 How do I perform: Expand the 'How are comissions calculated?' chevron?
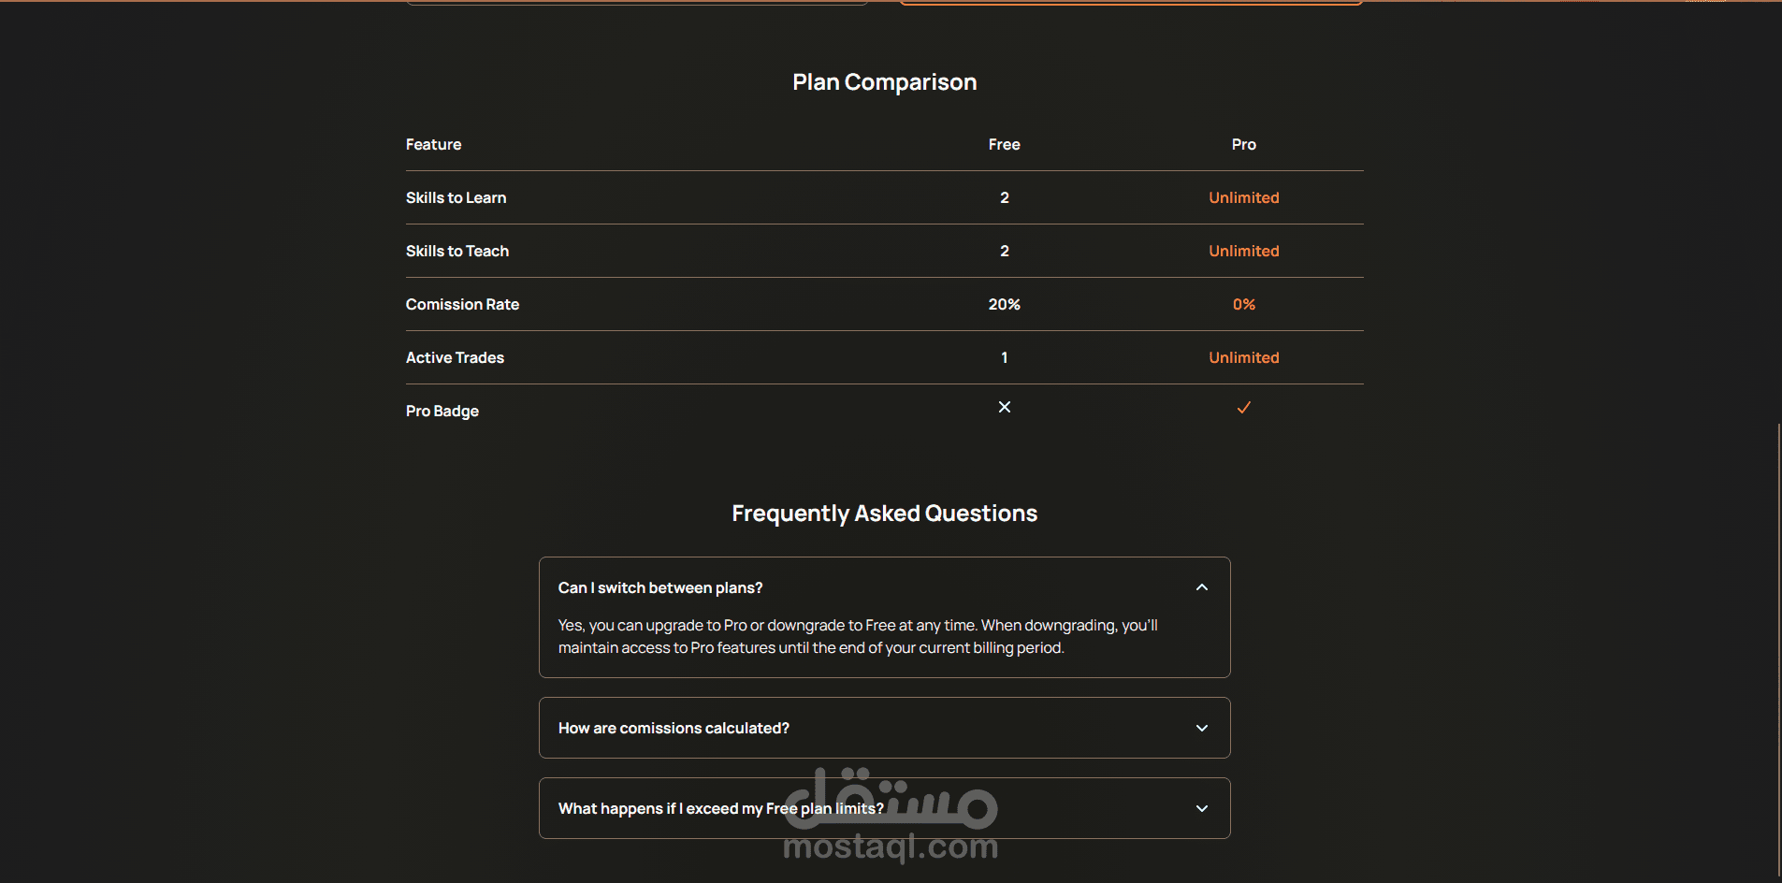click(1202, 728)
